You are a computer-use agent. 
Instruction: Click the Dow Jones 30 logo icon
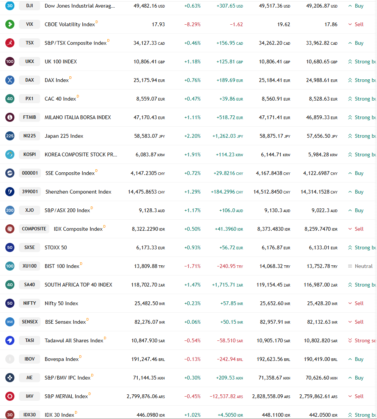coord(10,6)
